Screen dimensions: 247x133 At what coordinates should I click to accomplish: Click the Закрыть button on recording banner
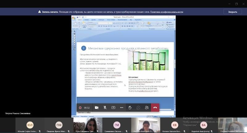point(232,12)
